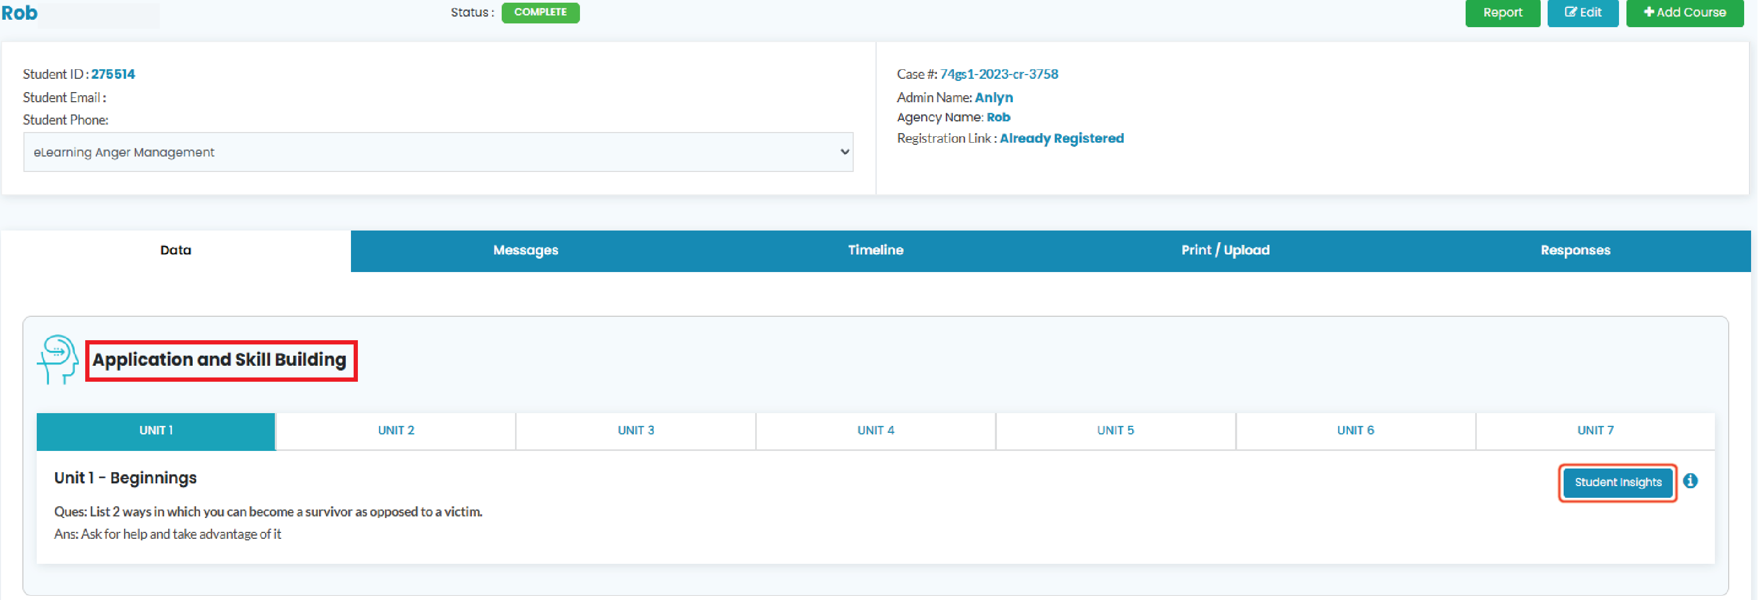This screenshot has height=600, width=1758.
Task: Select the Data tab
Action: pos(175,250)
